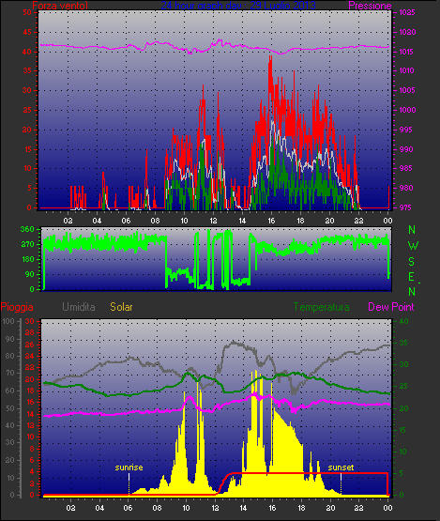440x521 pixels.
Task: Select the magenta 'Dew Point' legend label
Action: click(x=391, y=307)
